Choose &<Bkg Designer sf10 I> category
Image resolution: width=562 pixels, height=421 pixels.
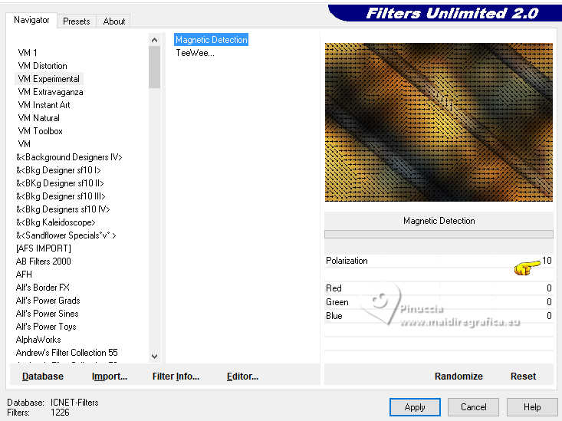pos(58,170)
